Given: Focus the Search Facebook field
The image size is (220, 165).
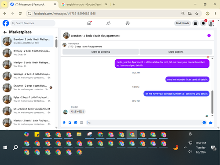Looking at the screenshot, I should 33,23.
